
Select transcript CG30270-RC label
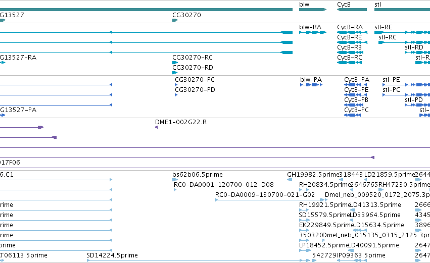193,58
